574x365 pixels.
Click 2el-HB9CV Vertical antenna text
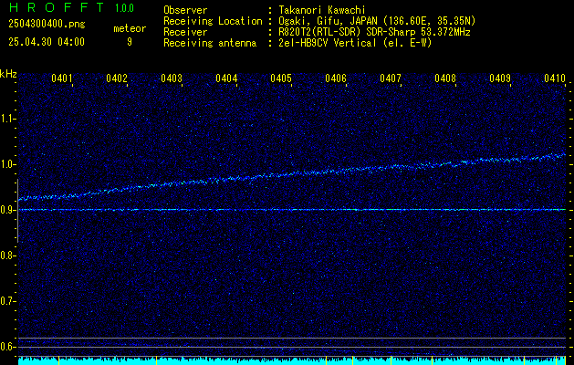point(355,43)
